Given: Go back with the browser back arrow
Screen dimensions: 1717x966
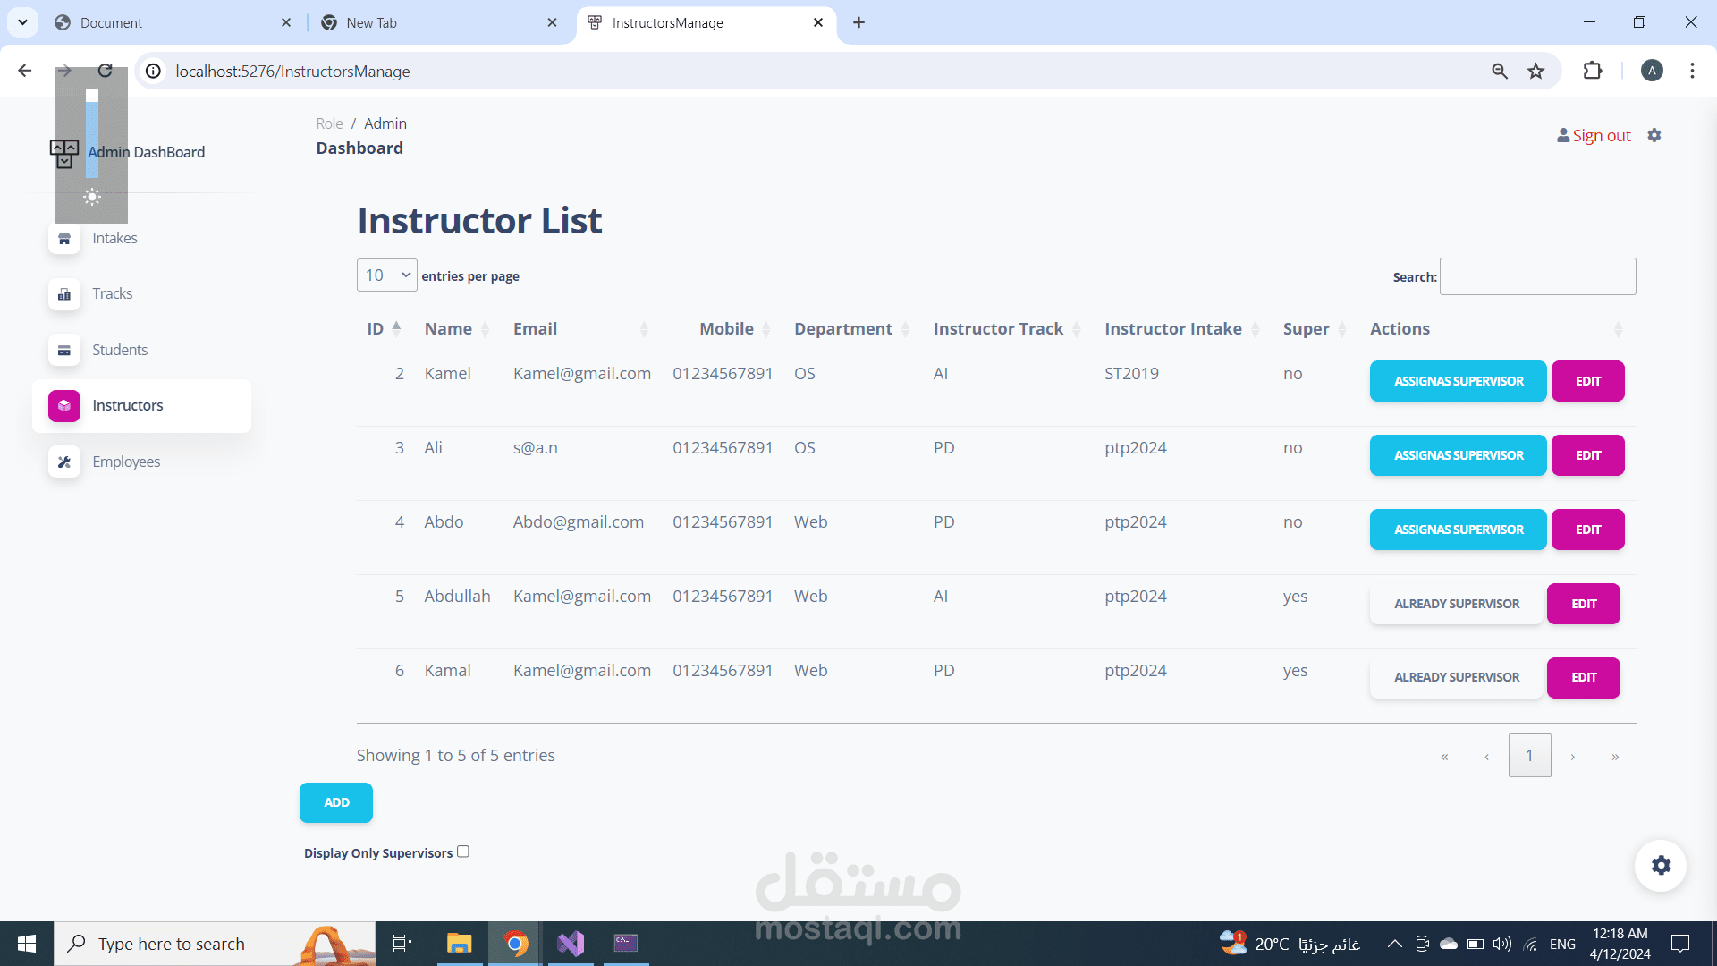Looking at the screenshot, I should 25,71.
